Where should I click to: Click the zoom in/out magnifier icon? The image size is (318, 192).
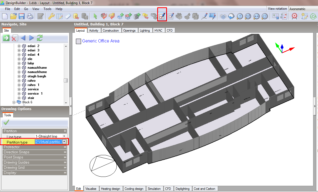click(x=240, y=16)
